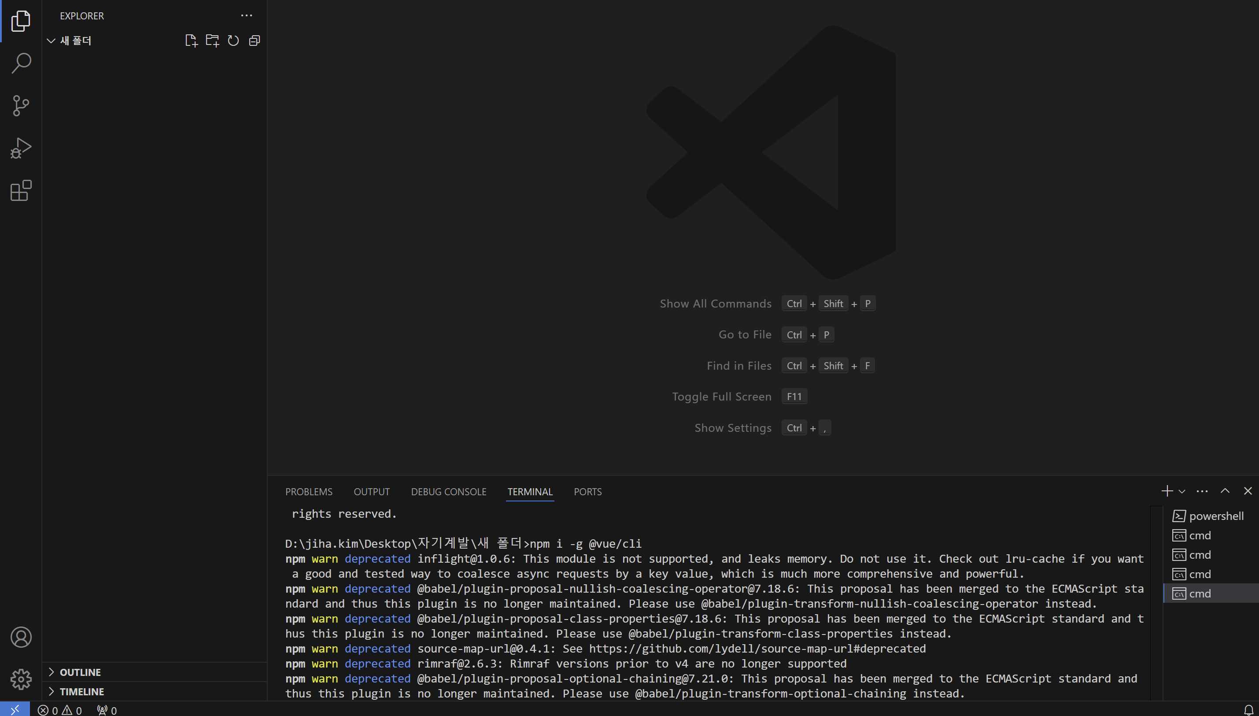The image size is (1259, 716).
Task: Click the New Folder icon in Explorer
Action: point(212,41)
